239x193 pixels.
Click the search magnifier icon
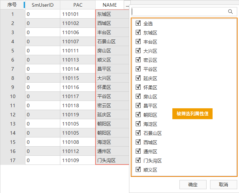click(231, 12)
